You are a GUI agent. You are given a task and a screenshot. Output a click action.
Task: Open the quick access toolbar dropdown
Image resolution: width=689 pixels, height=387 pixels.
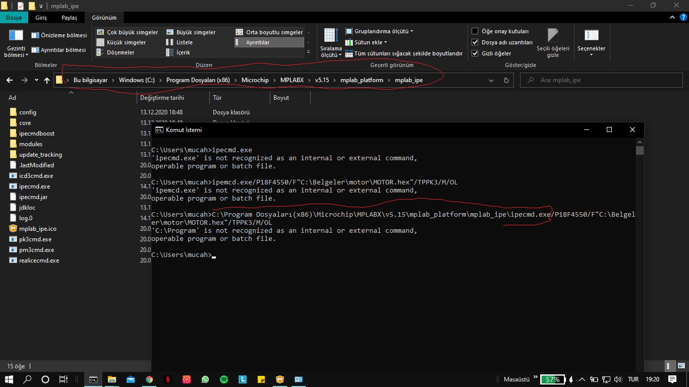point(41,6)
